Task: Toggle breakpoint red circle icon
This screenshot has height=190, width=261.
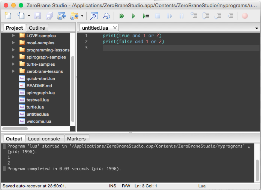Action: click(x=244, y=16)
